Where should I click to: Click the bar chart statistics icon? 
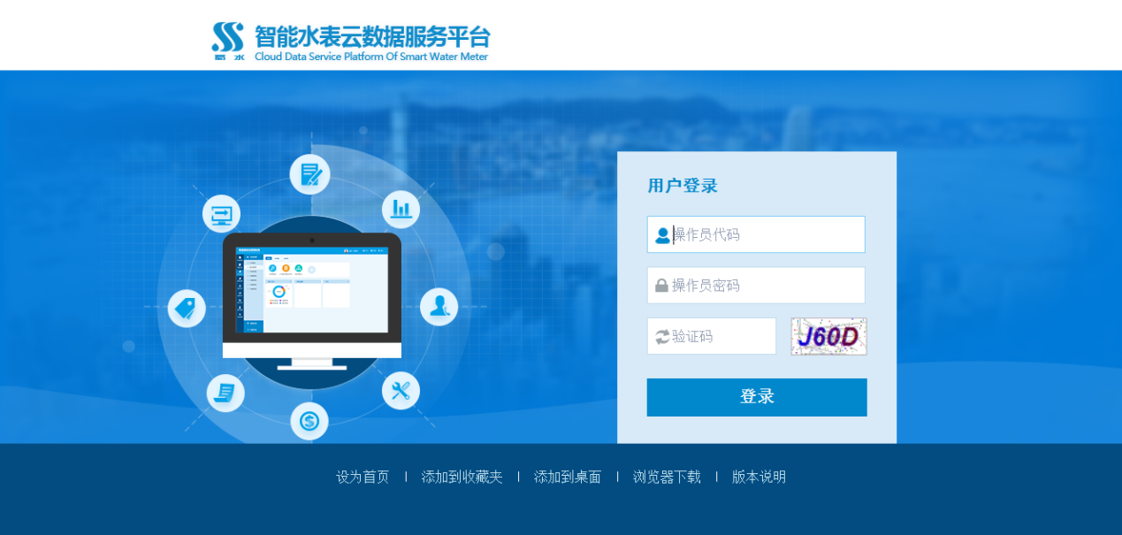pyautogui.click(x=401, y=209)
